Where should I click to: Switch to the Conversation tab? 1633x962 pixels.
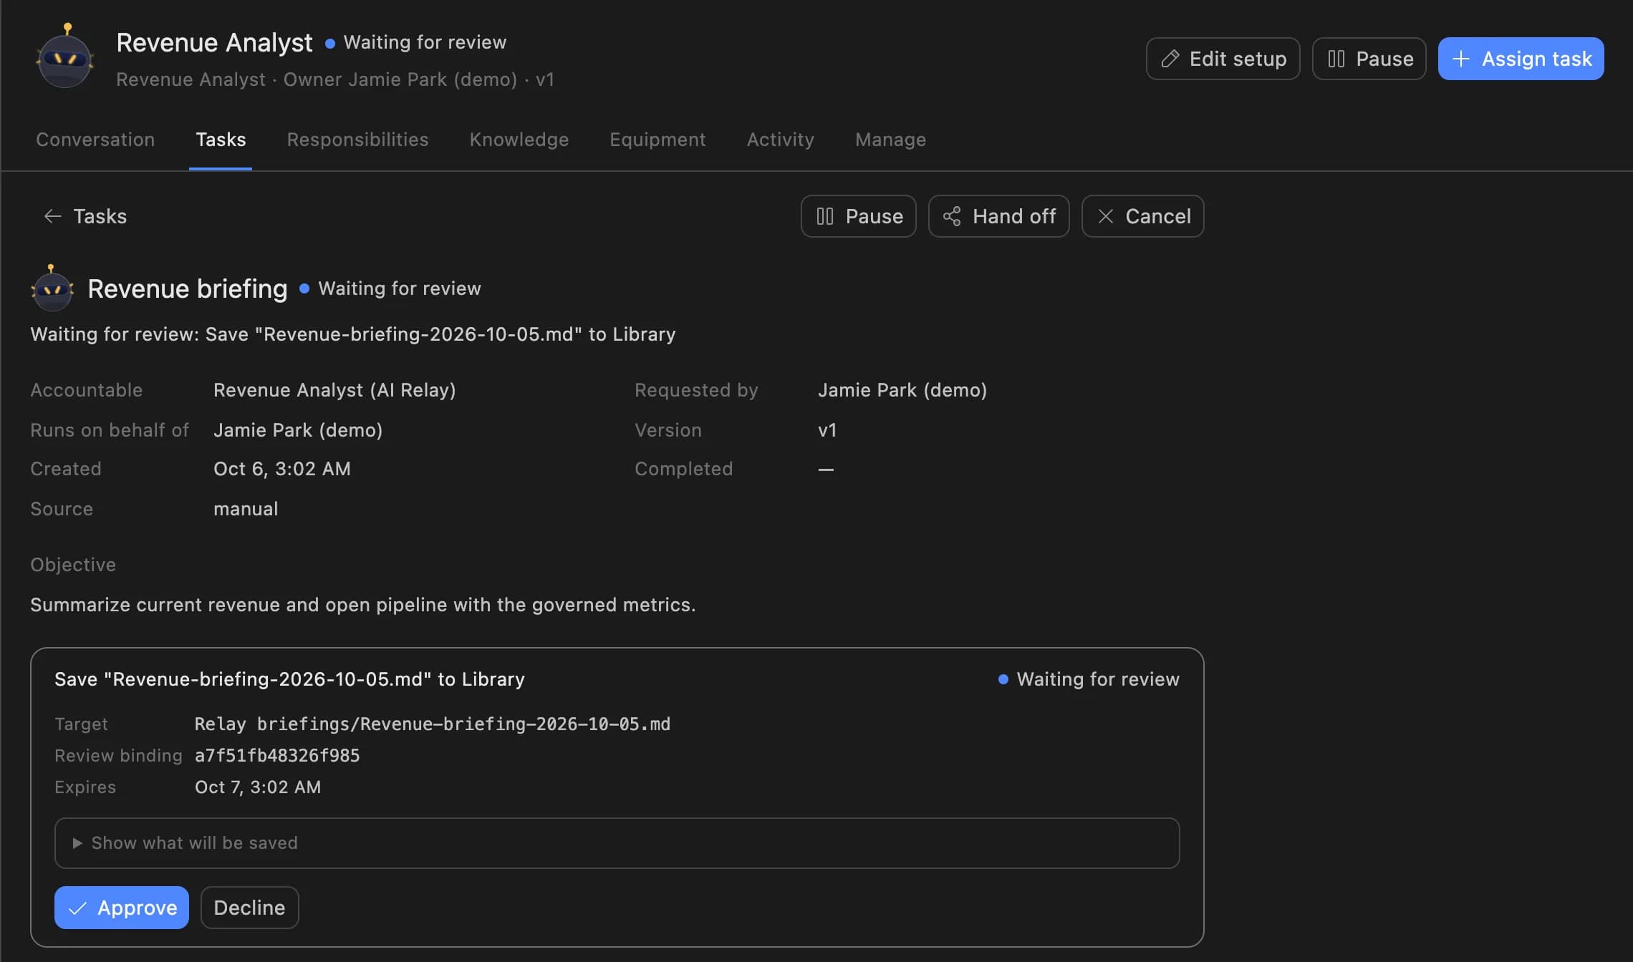(95, 140)
